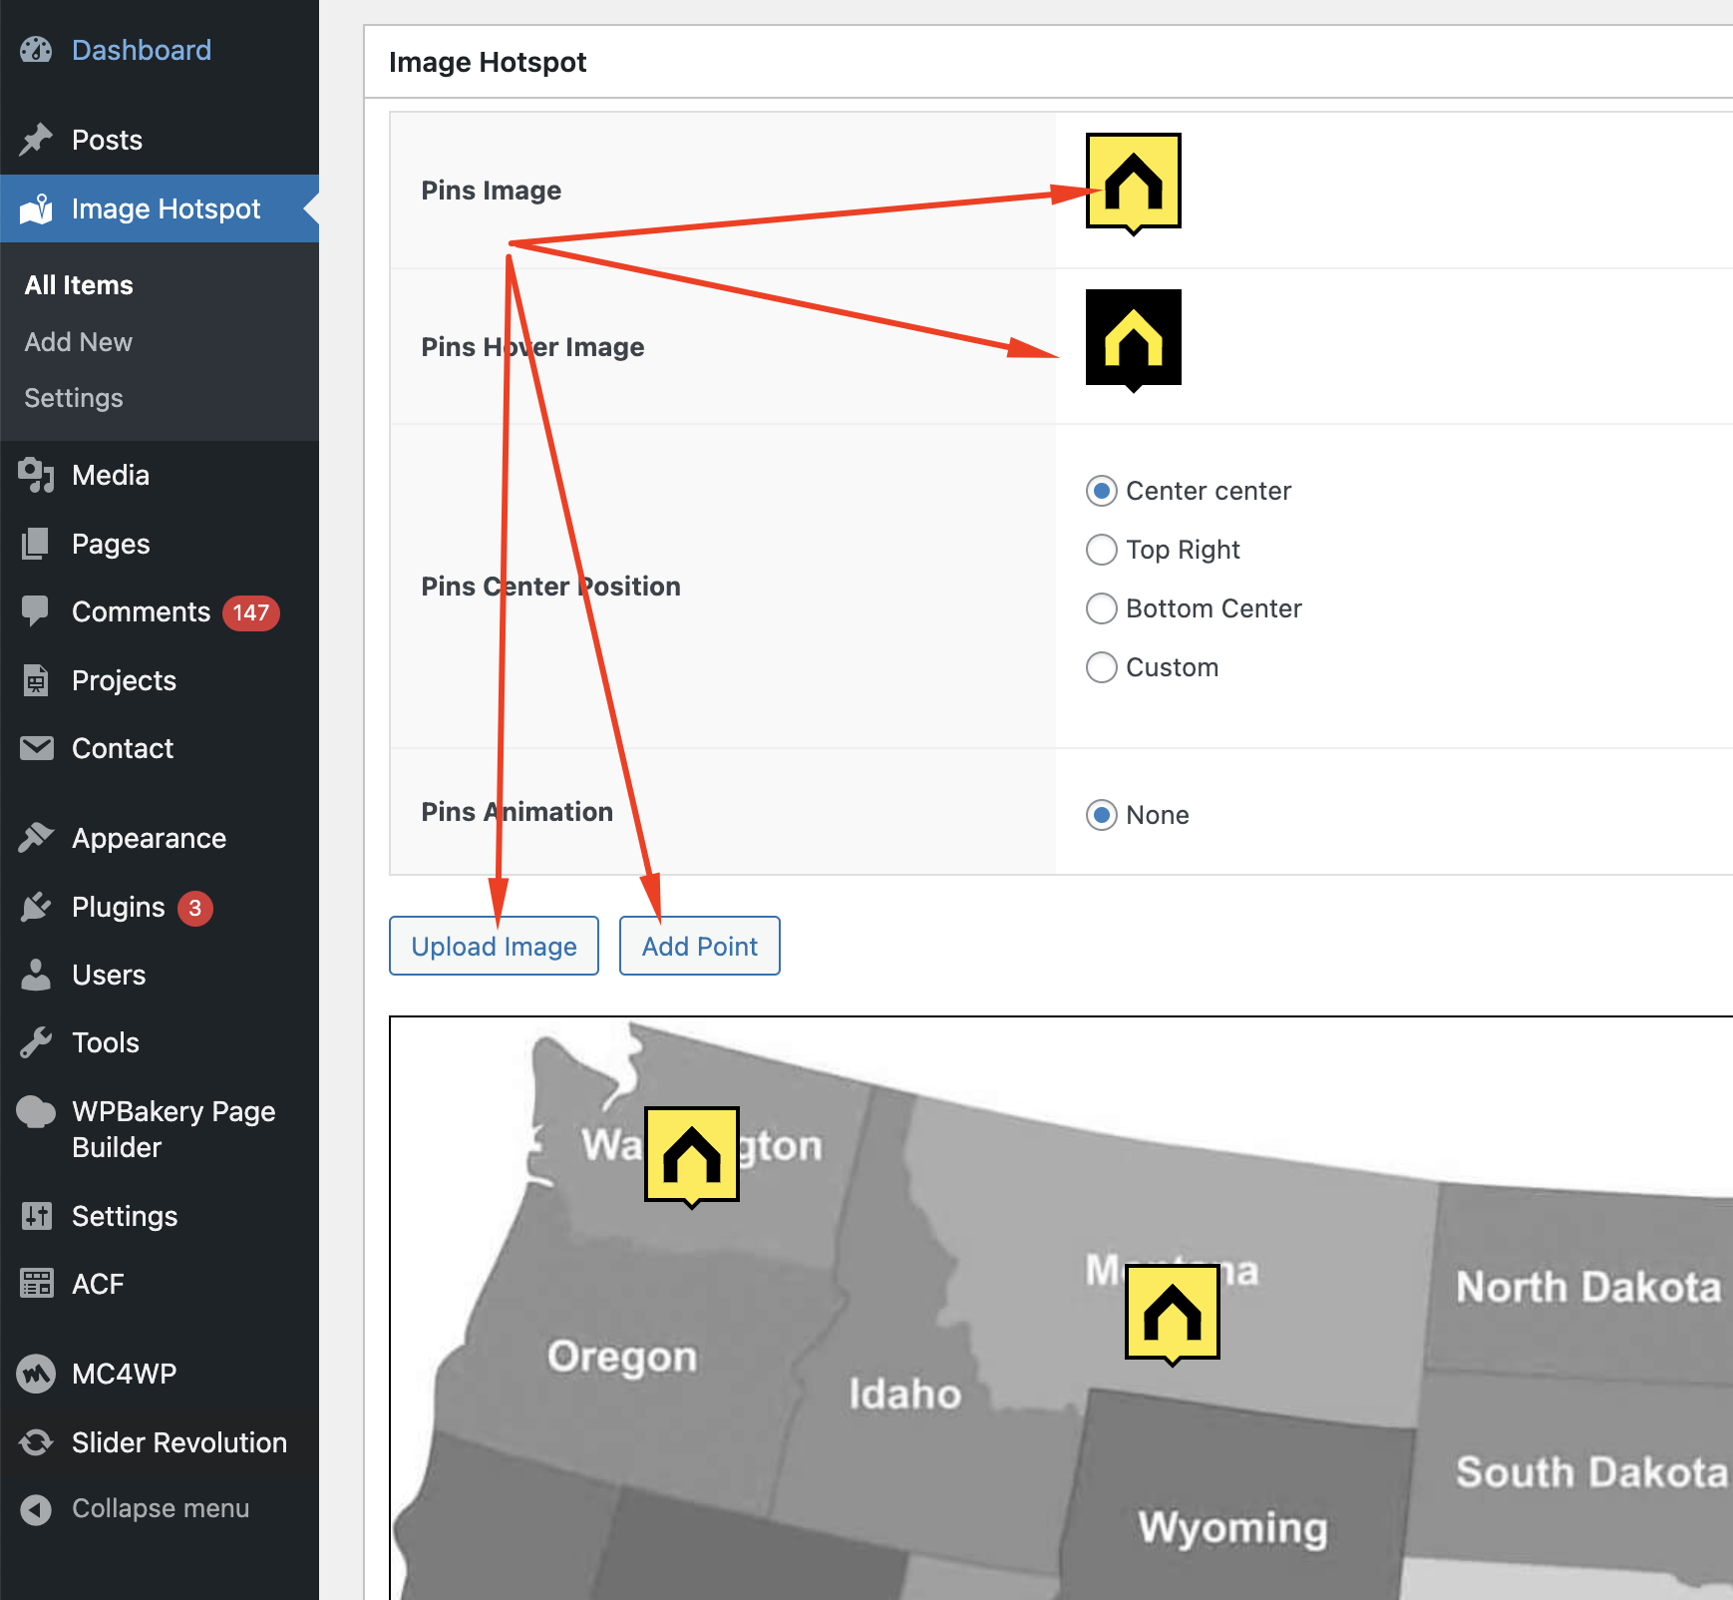The image size is (1733, 1600).
Task: Click the yellow Pins Image thumbnail
Action: coord(1134,183)
